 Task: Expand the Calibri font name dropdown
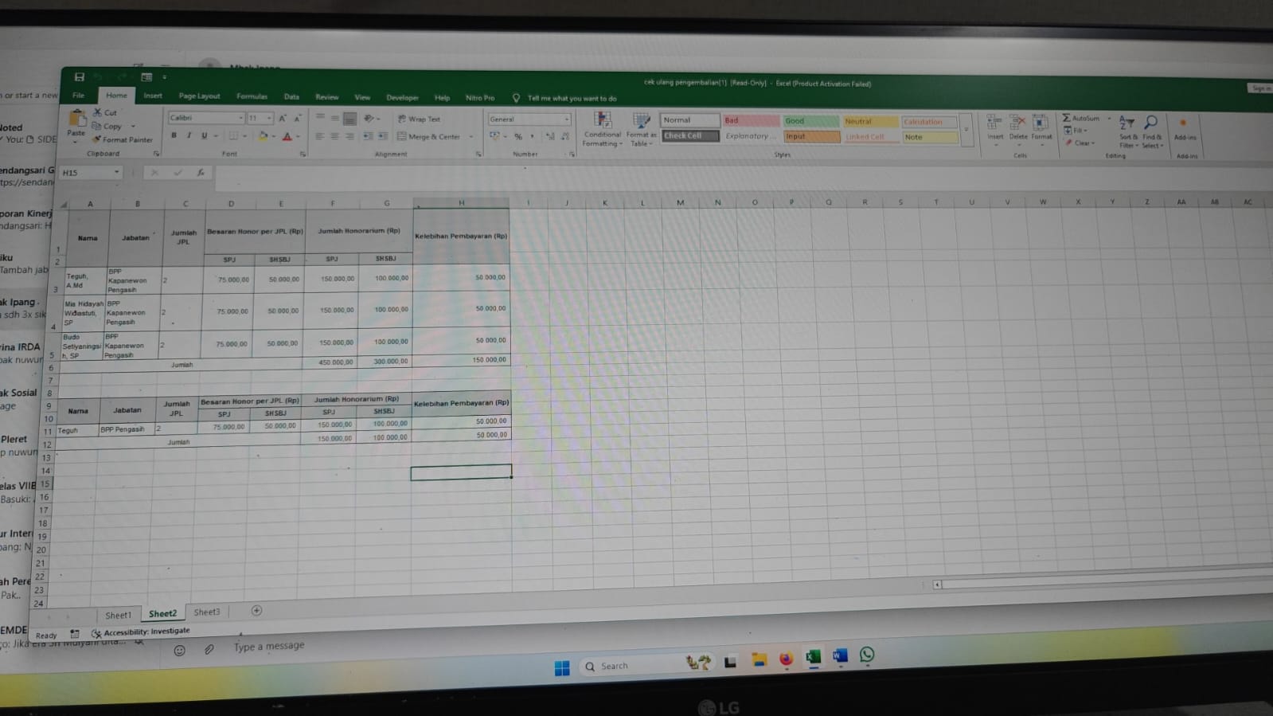tap(240, 118)
